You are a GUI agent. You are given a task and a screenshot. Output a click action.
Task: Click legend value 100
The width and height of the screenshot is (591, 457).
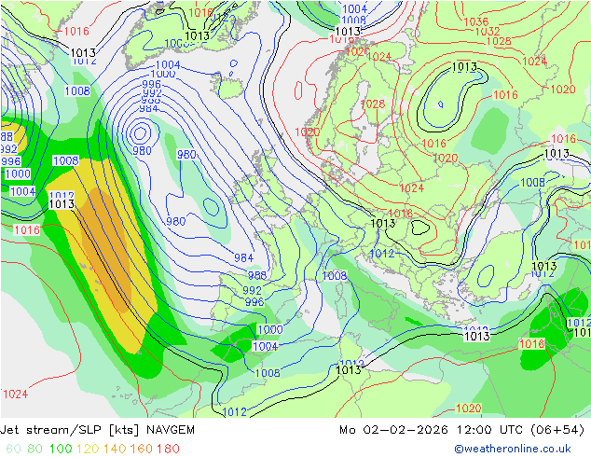click(61, 449)
